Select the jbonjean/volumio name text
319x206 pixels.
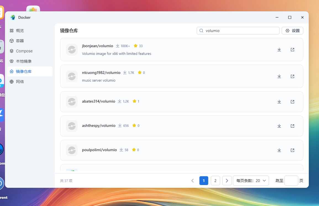97,46
